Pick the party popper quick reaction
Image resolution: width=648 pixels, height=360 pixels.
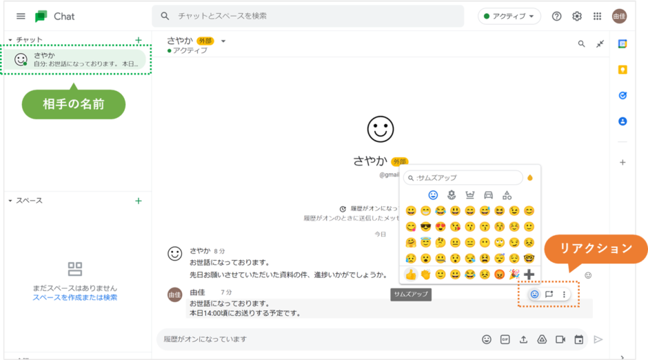pyautogui.click(x=514, y=274)
